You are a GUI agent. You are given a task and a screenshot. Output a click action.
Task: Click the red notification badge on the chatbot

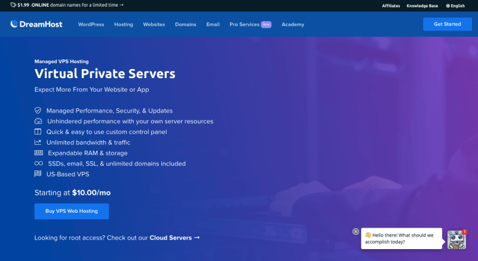[x=464, y=232]
